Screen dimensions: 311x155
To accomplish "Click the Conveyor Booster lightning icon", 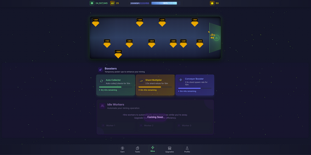I will 181,80.
